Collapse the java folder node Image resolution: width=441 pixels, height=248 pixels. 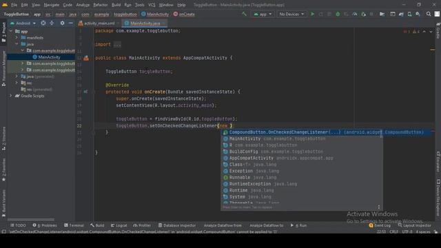tap(17, 44)
